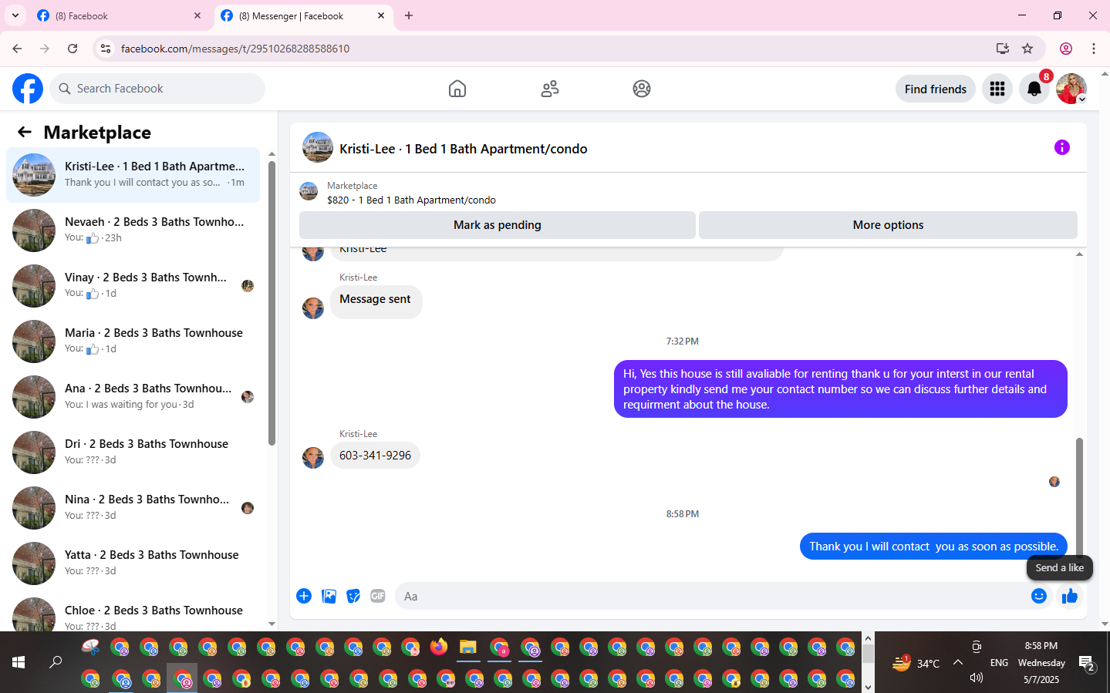Image resolution: width=1110 pixels, height=693 pixels.
Task: Bookmark this page with the star icon
Action: (1027, 49)
